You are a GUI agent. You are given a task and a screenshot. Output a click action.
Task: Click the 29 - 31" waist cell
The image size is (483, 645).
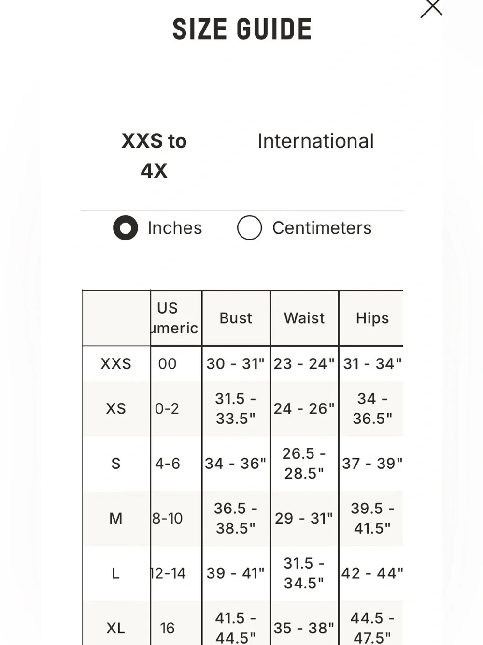tap(304, 518)
